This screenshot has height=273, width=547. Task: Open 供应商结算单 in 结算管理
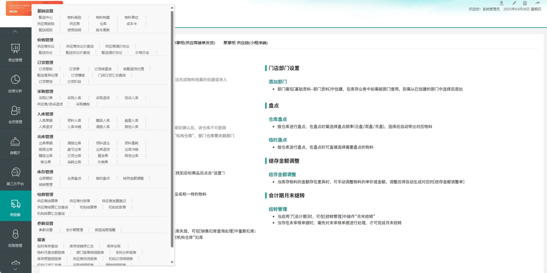coord(47,201)
